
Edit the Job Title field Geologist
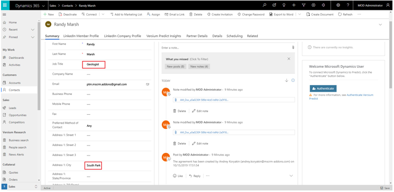tap(94, 65)
